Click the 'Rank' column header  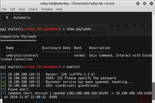(x=78, y=48)
